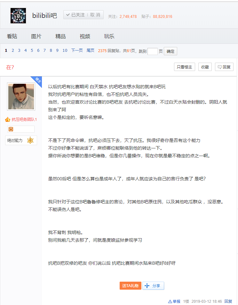Open the 看贴 tab
The width and height of the screenshot is (238, 305).
coord(12,36)
